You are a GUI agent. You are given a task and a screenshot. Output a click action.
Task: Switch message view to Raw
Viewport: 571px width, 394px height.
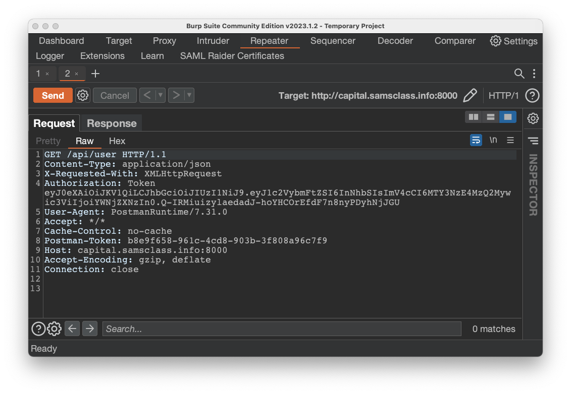coord(84,141)
